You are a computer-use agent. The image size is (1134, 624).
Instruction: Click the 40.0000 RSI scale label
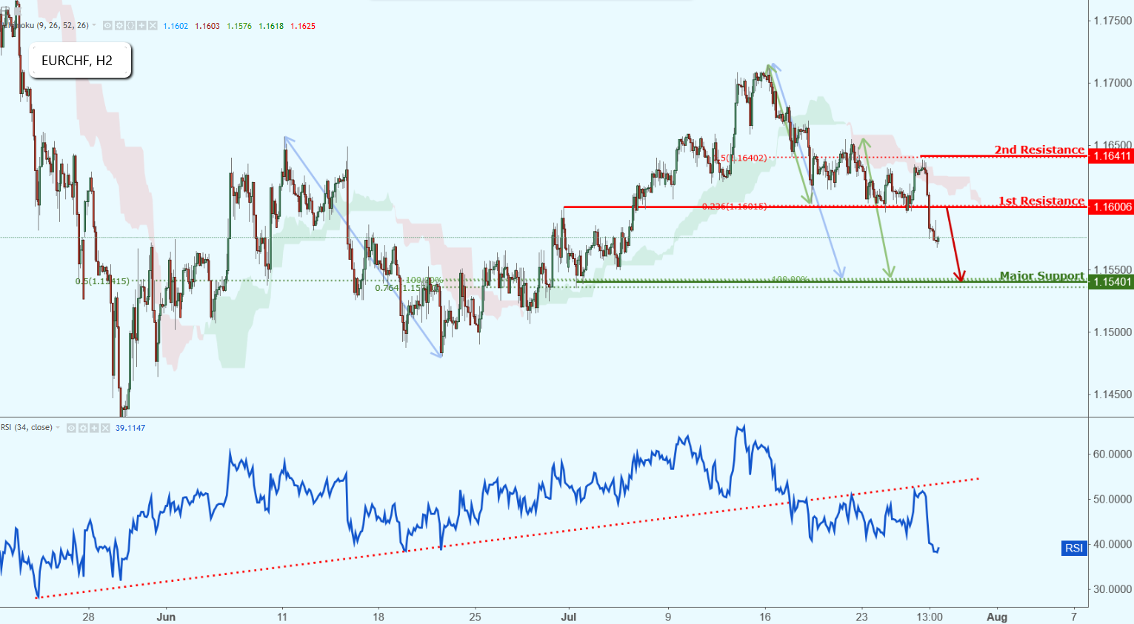1113,544
